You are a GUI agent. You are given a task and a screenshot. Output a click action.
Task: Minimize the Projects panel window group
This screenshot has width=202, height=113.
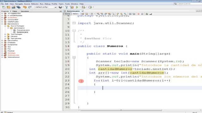coord(61,11)
